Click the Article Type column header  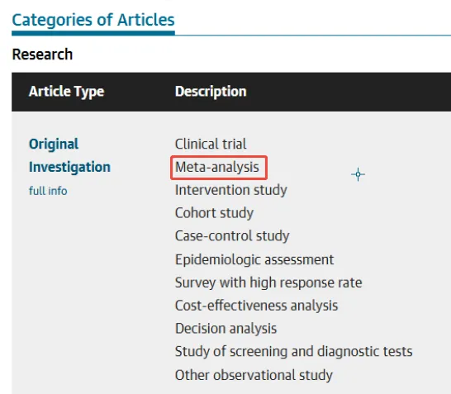(x=66, y=92)
